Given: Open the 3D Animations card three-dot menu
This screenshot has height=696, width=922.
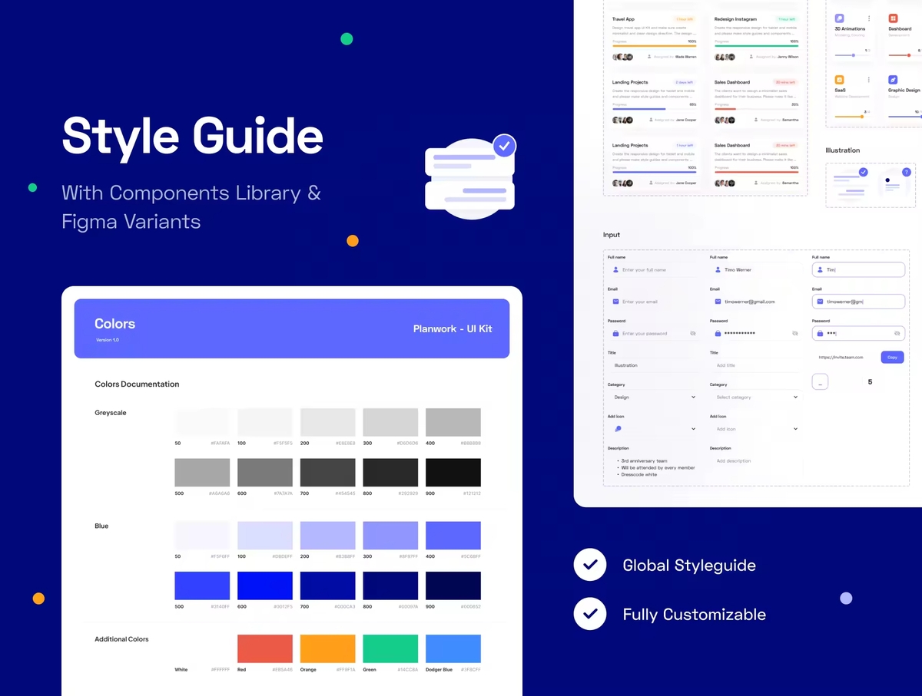Looking at the screenshot, I should 869,18.
